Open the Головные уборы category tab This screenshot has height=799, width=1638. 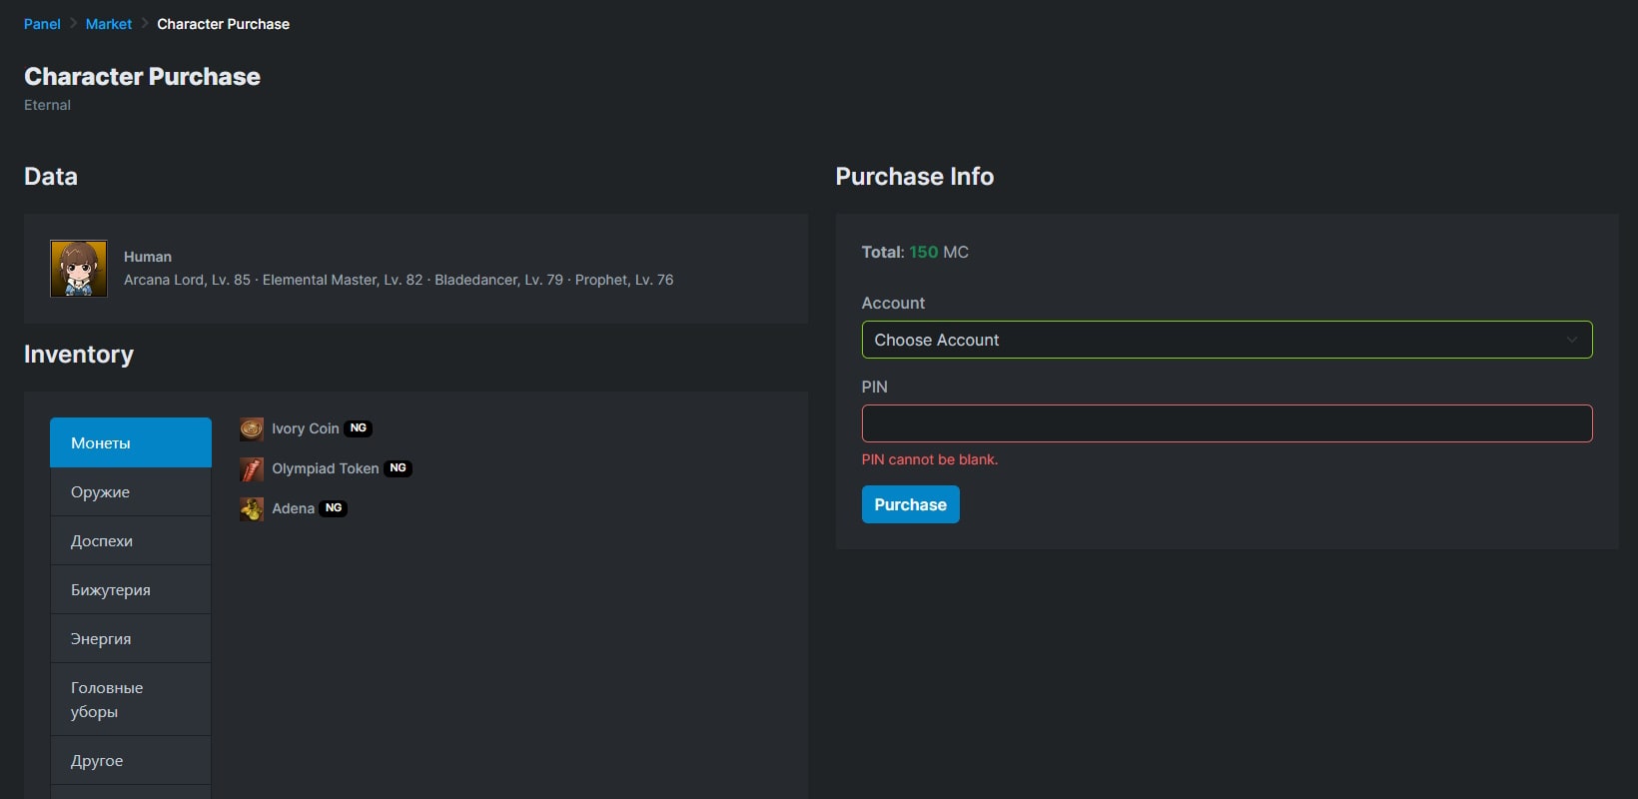pos(131,700)
